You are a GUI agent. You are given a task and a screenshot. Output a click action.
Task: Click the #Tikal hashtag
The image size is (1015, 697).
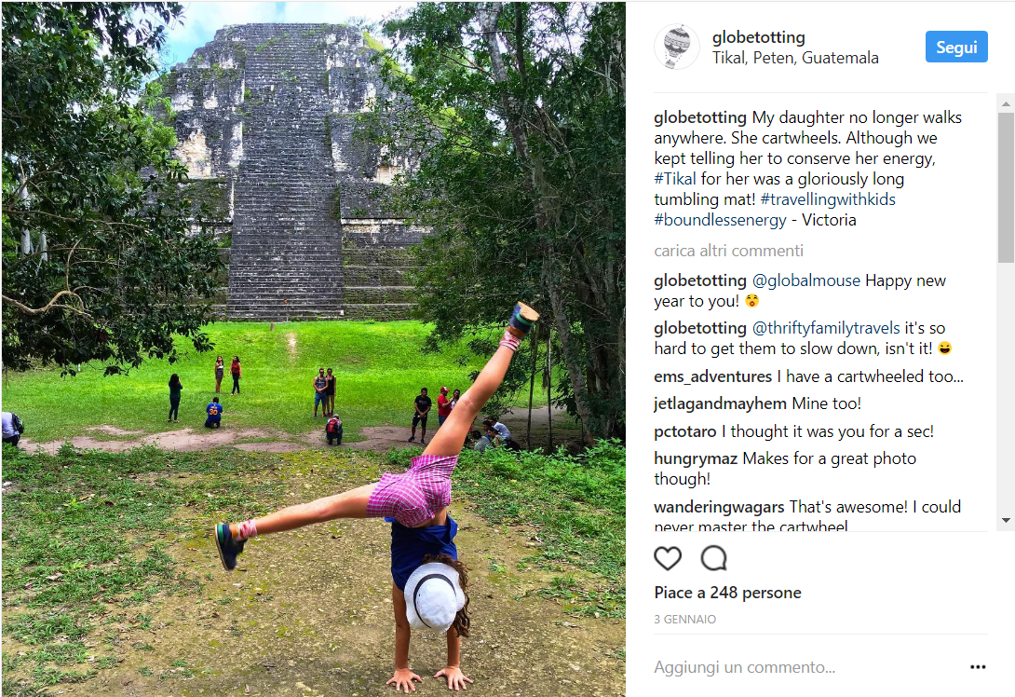(675, 179)
